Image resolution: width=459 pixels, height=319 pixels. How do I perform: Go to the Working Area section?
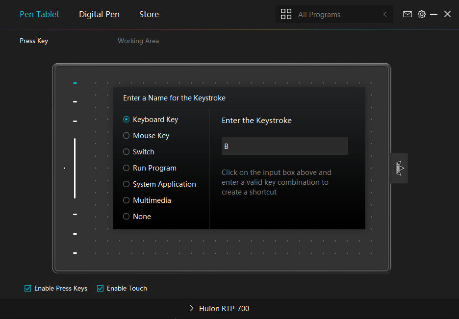138,41
